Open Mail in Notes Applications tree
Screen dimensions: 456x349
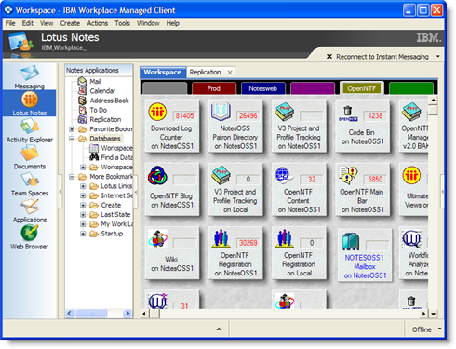click(89, 82)
